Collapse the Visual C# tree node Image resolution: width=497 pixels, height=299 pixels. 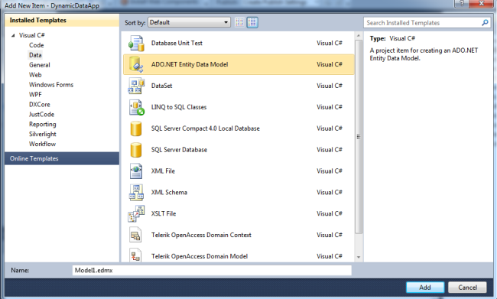tap(13, 35)
